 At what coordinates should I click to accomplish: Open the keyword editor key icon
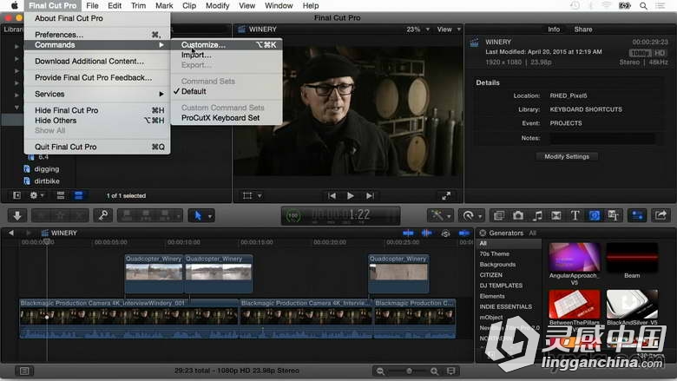pyautogui.click(x=102, y=215)
